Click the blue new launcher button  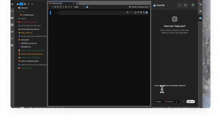pos(21,4)
